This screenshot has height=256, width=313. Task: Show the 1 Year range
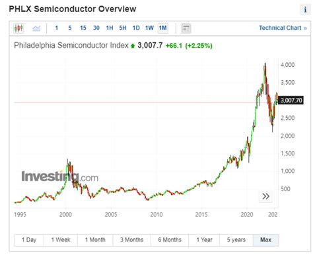coord(204,240)
